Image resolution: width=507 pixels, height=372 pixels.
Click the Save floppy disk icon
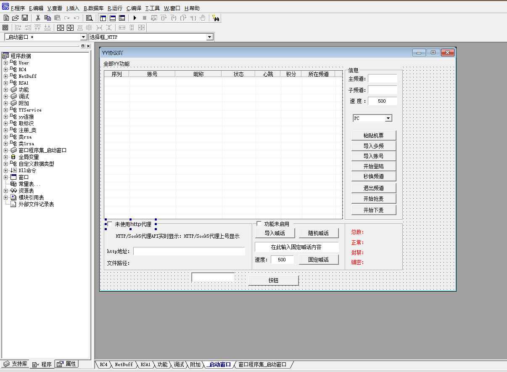[25, 18]
